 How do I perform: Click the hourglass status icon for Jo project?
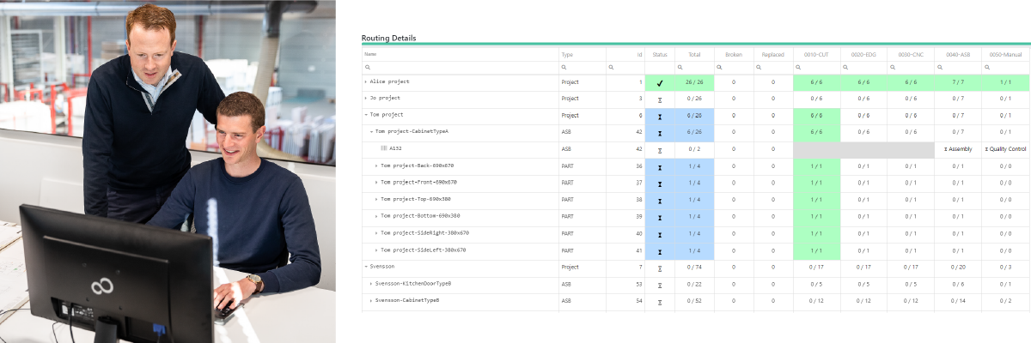[660, 99]
